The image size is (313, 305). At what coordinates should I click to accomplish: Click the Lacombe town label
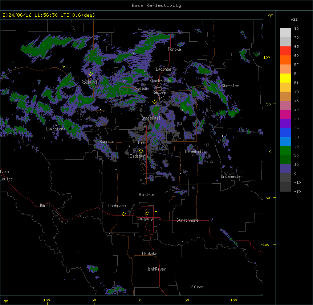coord(163,69)
